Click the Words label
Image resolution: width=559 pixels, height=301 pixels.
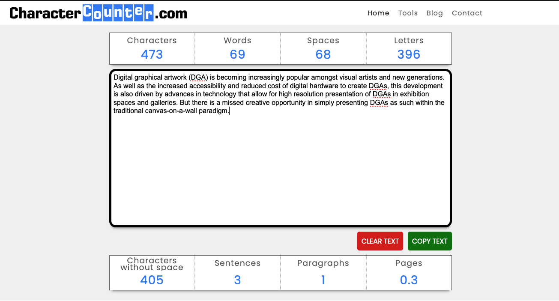tap(237, 40)
